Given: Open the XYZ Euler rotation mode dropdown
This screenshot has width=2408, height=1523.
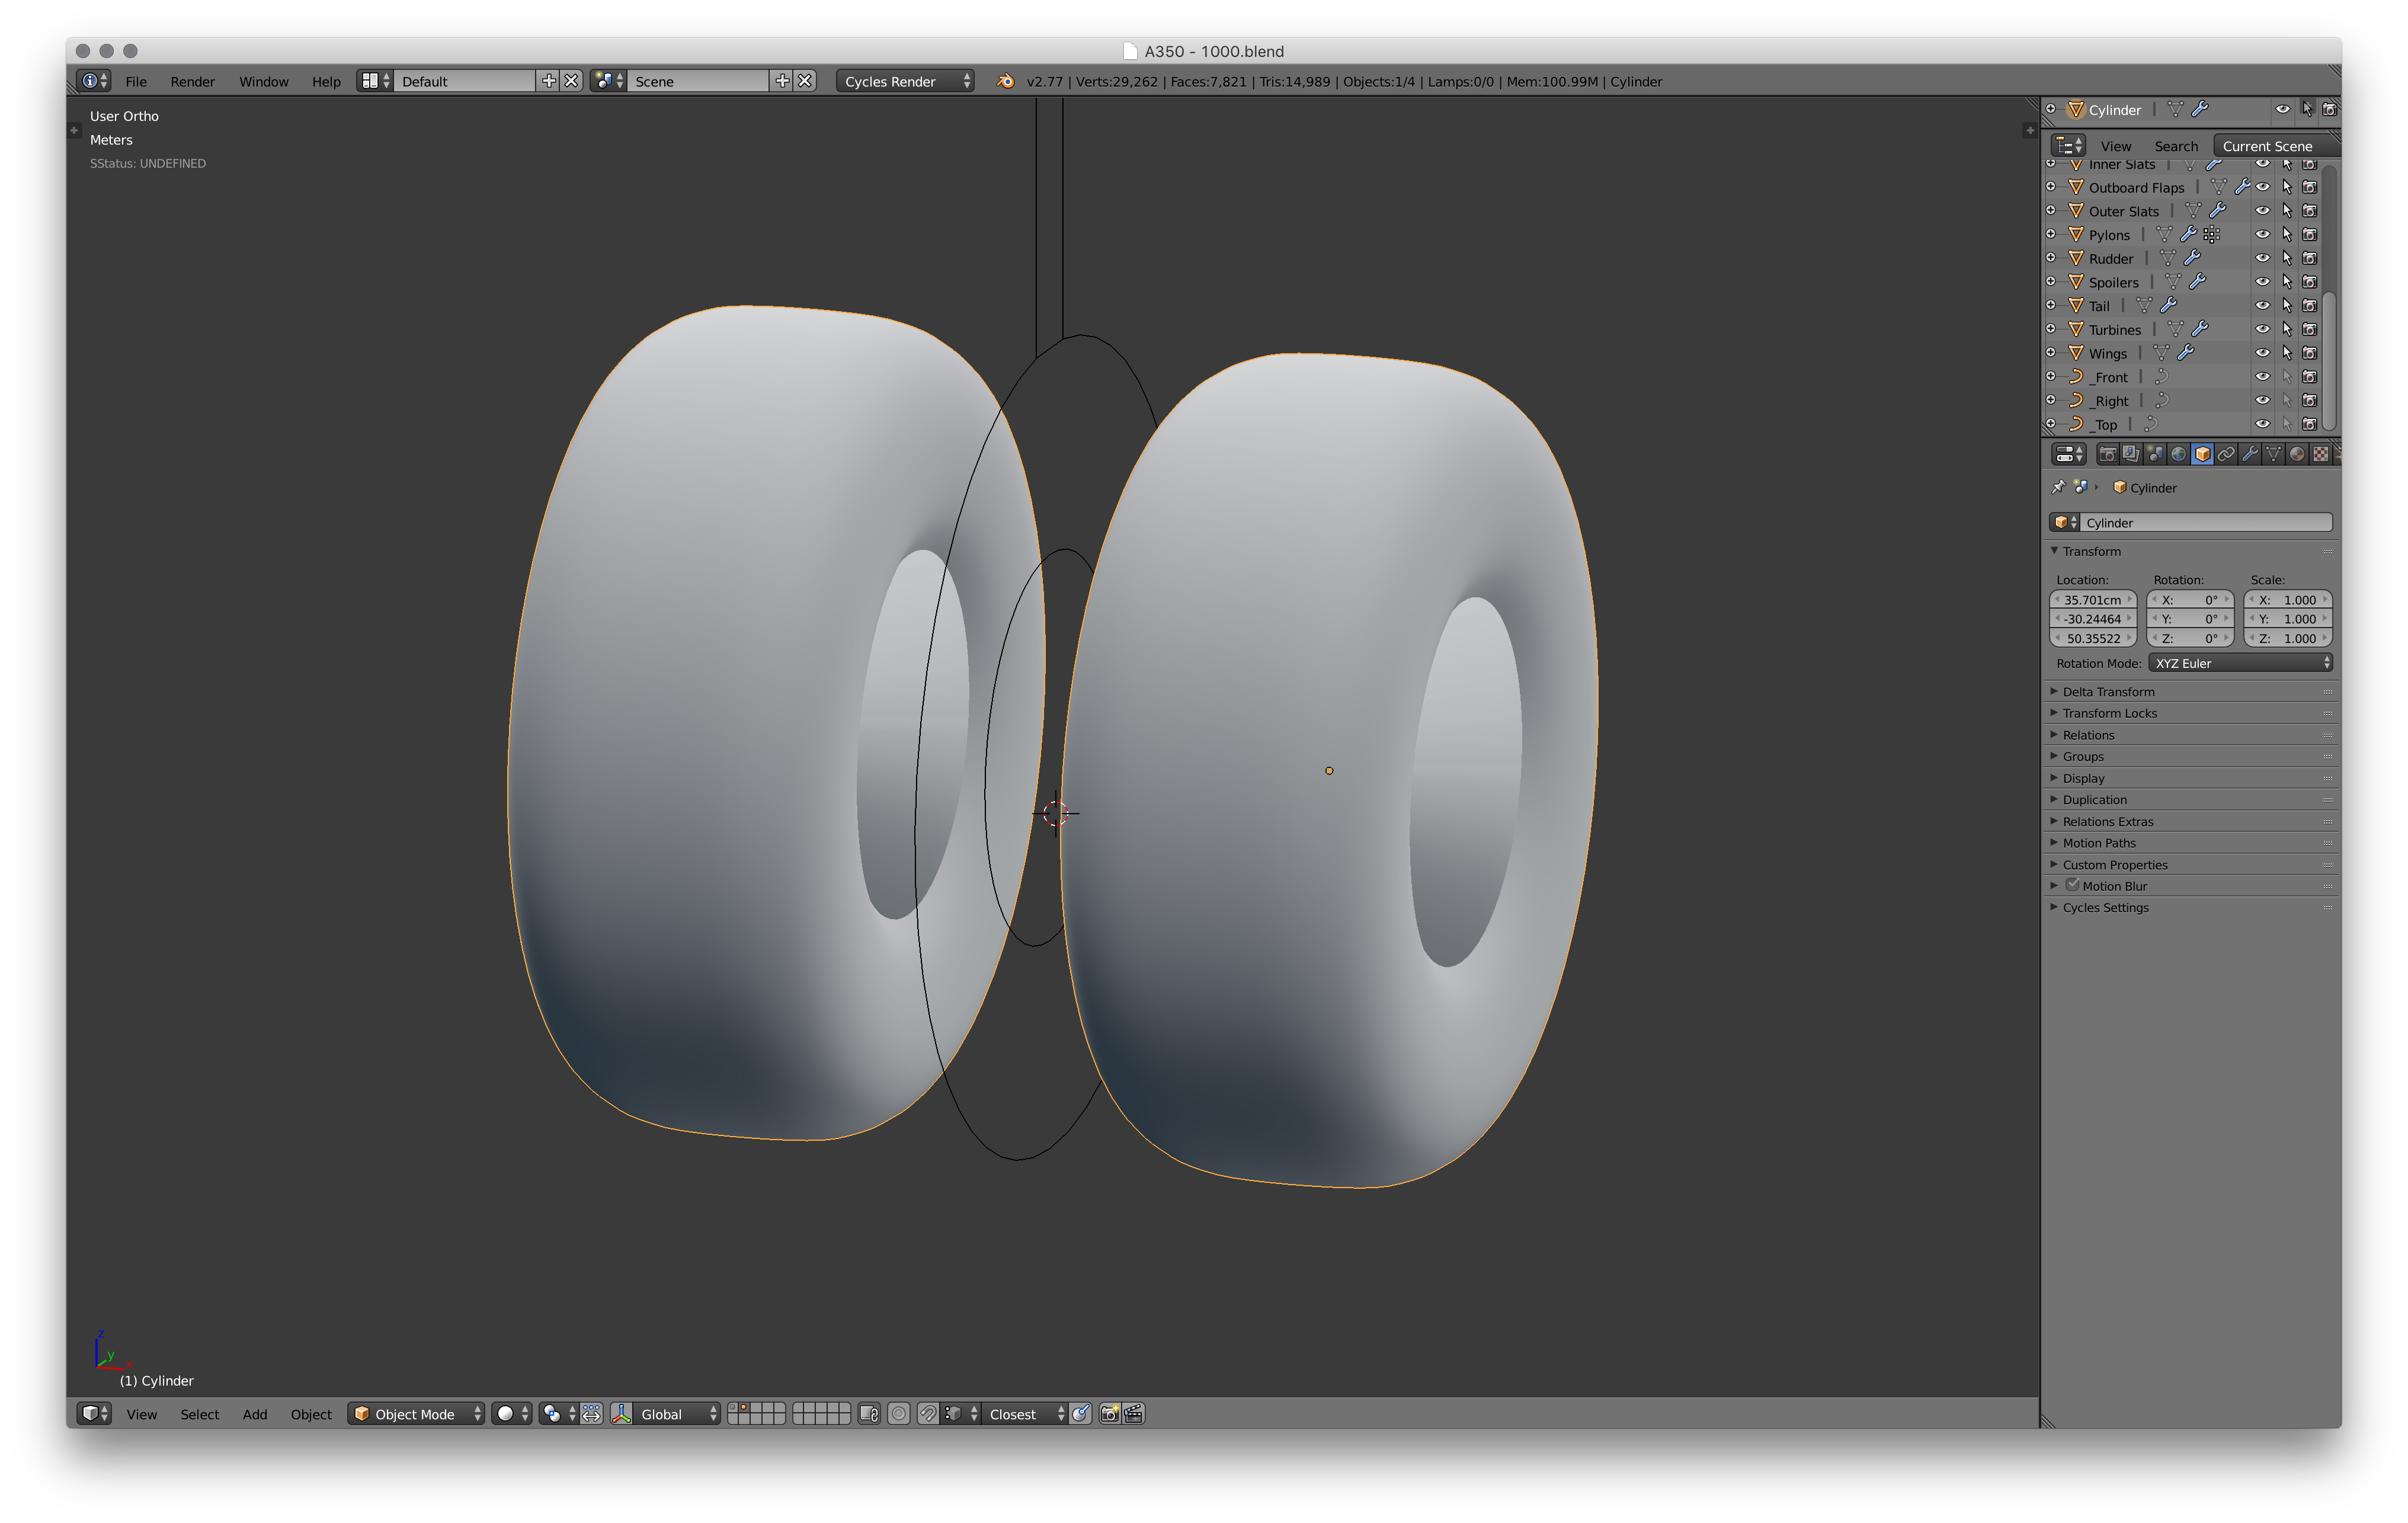Looking at the screenshot, I should click(2240, 663).
